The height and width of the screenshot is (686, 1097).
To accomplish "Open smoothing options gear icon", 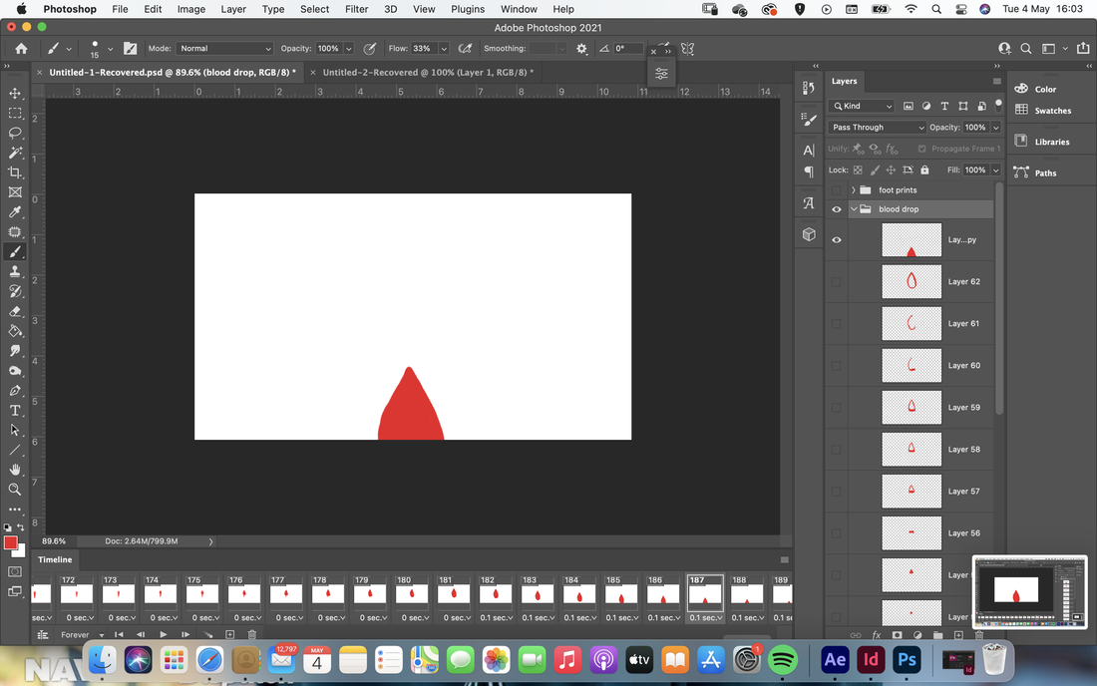I will click(x=581, y=48).
